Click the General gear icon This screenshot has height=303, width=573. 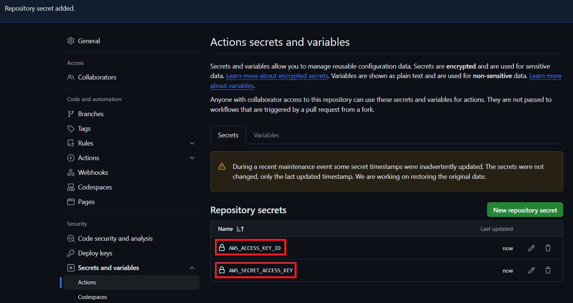coord(71,41)
